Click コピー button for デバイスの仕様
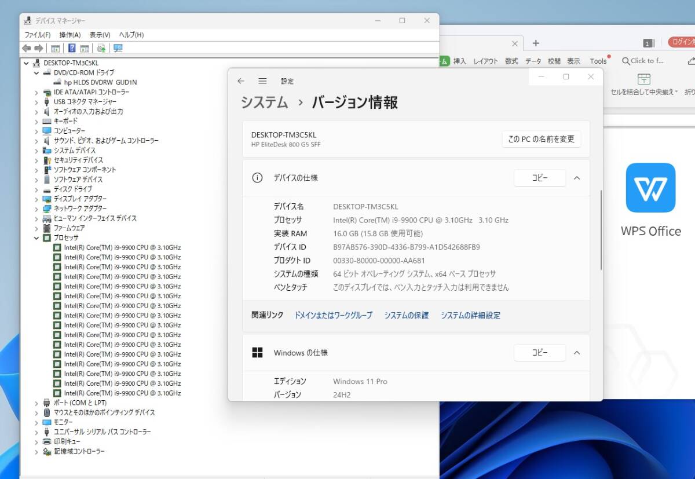This screenshot has height=479, width=695. [540, 178]
